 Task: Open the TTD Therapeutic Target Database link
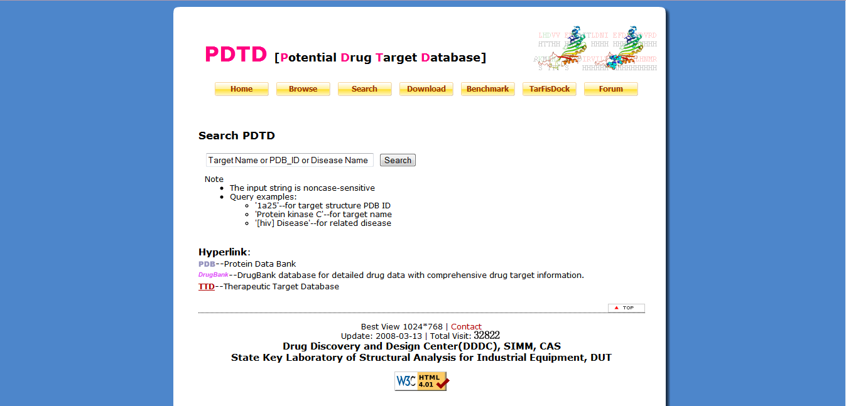point(206,286)
